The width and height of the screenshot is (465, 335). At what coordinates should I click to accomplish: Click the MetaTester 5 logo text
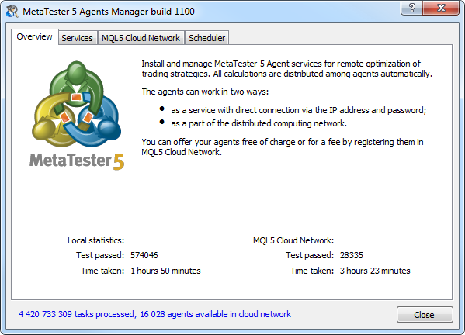(x=77, y=161)
